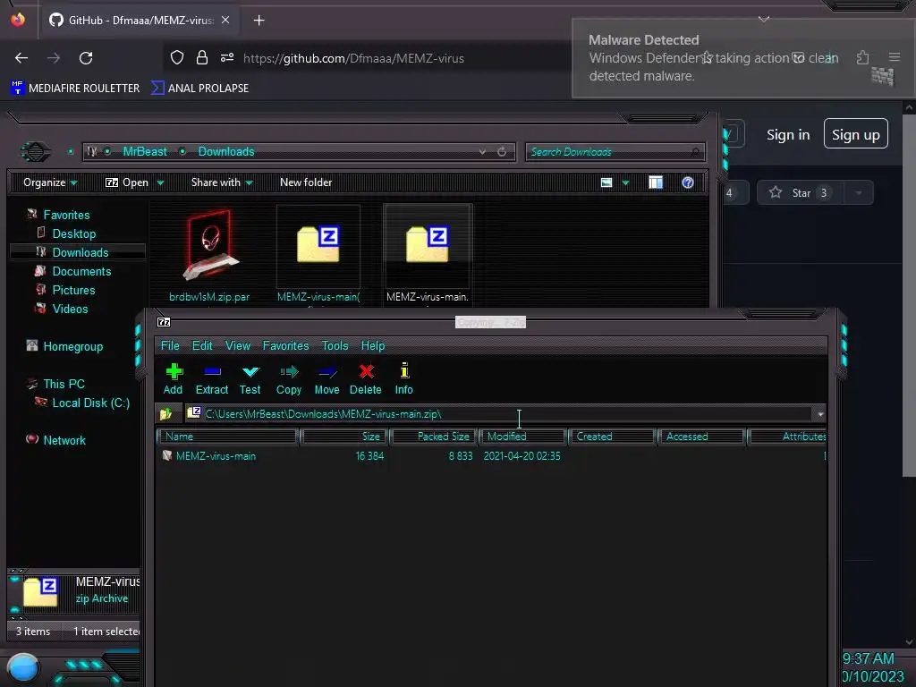Select Homegroup in Explorer sidebar
The width and height of the screenshot is (916, 687).
73,347
